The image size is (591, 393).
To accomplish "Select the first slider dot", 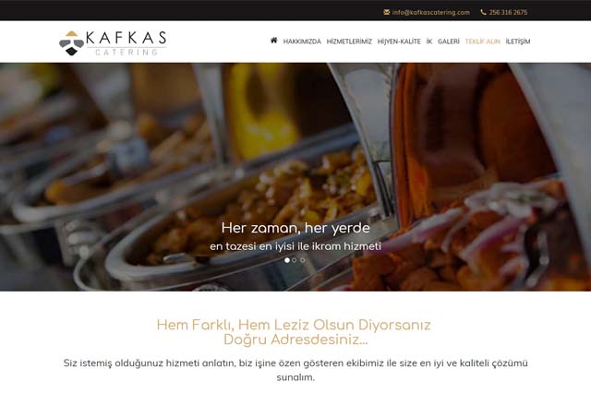I will (x=287, y=260).
